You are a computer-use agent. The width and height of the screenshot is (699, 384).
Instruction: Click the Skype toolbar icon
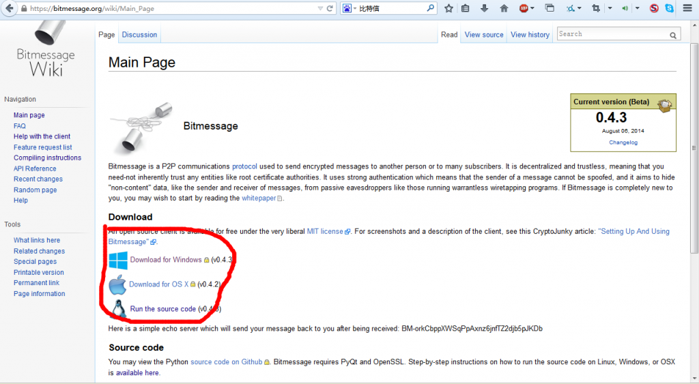pyautogui.click(x=669, y=8)
